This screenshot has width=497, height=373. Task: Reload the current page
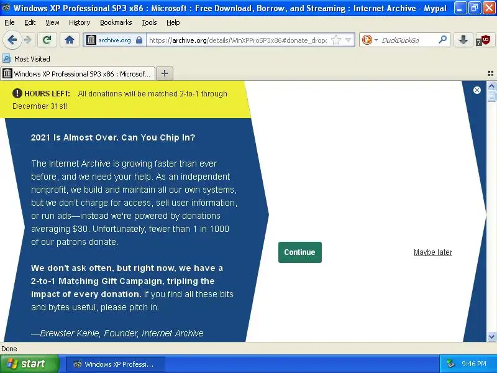[x=47, y=40]
